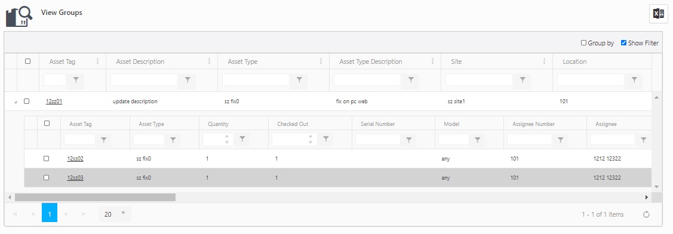Open asset link 12sz01
673x234 pixels.
(x=54, y=101)
